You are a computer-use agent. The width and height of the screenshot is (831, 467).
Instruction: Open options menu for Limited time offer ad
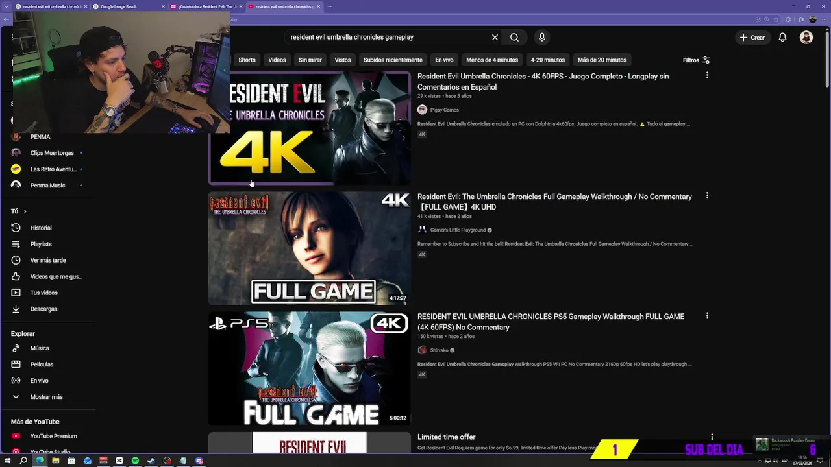[x=712, y=437]
